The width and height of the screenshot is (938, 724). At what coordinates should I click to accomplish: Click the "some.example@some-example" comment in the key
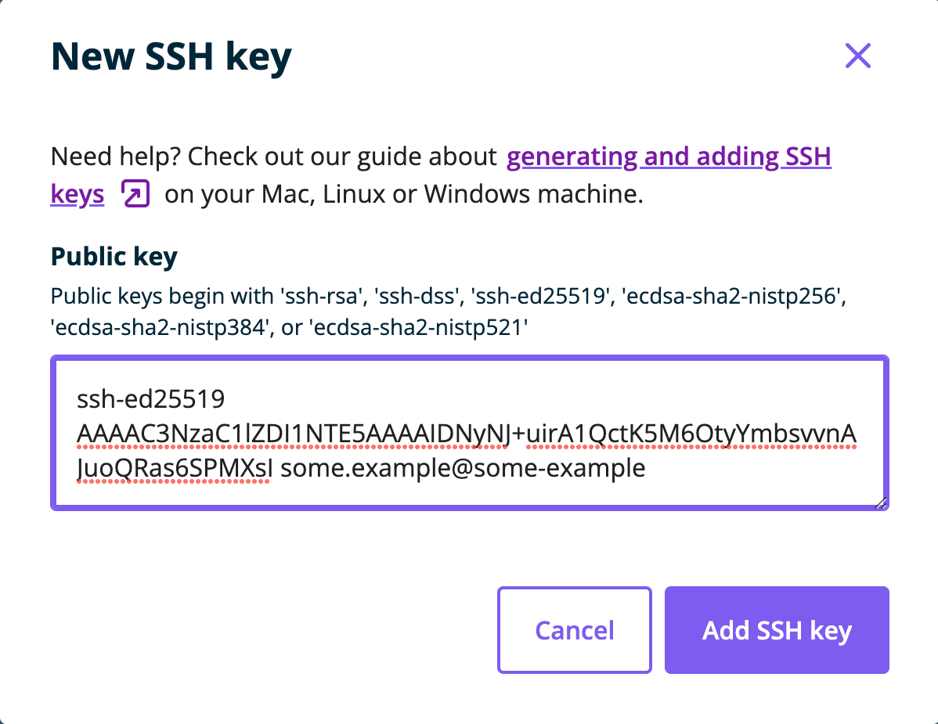(463, 468)
